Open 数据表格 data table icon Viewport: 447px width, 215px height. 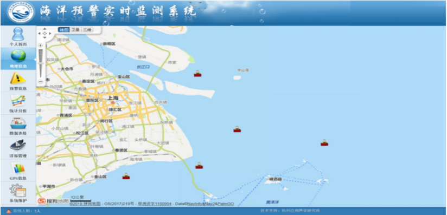coord(18,123)
